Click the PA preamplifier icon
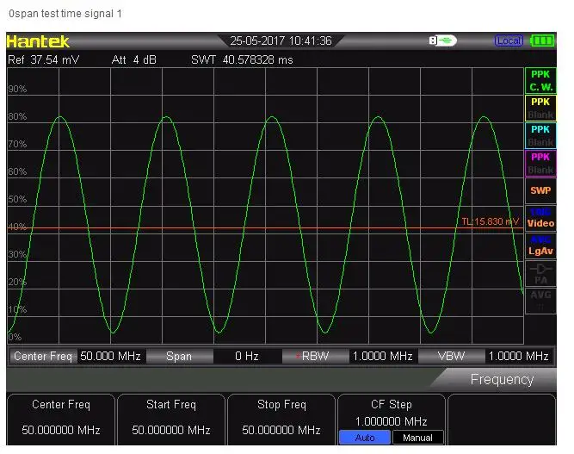 pos(540,273)
